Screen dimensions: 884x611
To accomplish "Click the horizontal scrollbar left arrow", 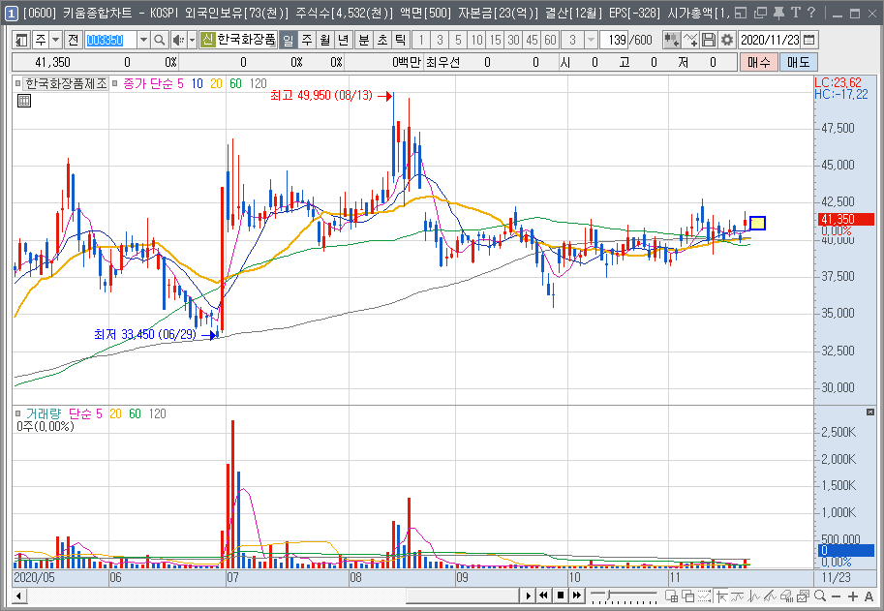I will pyautogui.click(x=18, y=596).
